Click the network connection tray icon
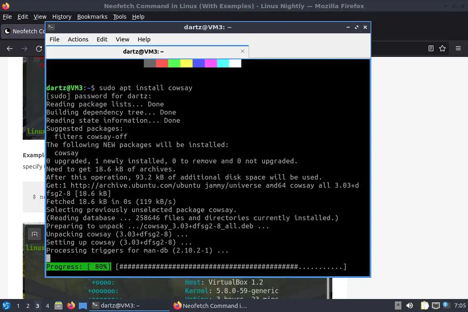 click(436, 305)
